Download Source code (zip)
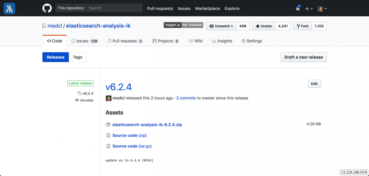Image resolution: width=369 pixels, height=176 pixels. click(130, 135)
